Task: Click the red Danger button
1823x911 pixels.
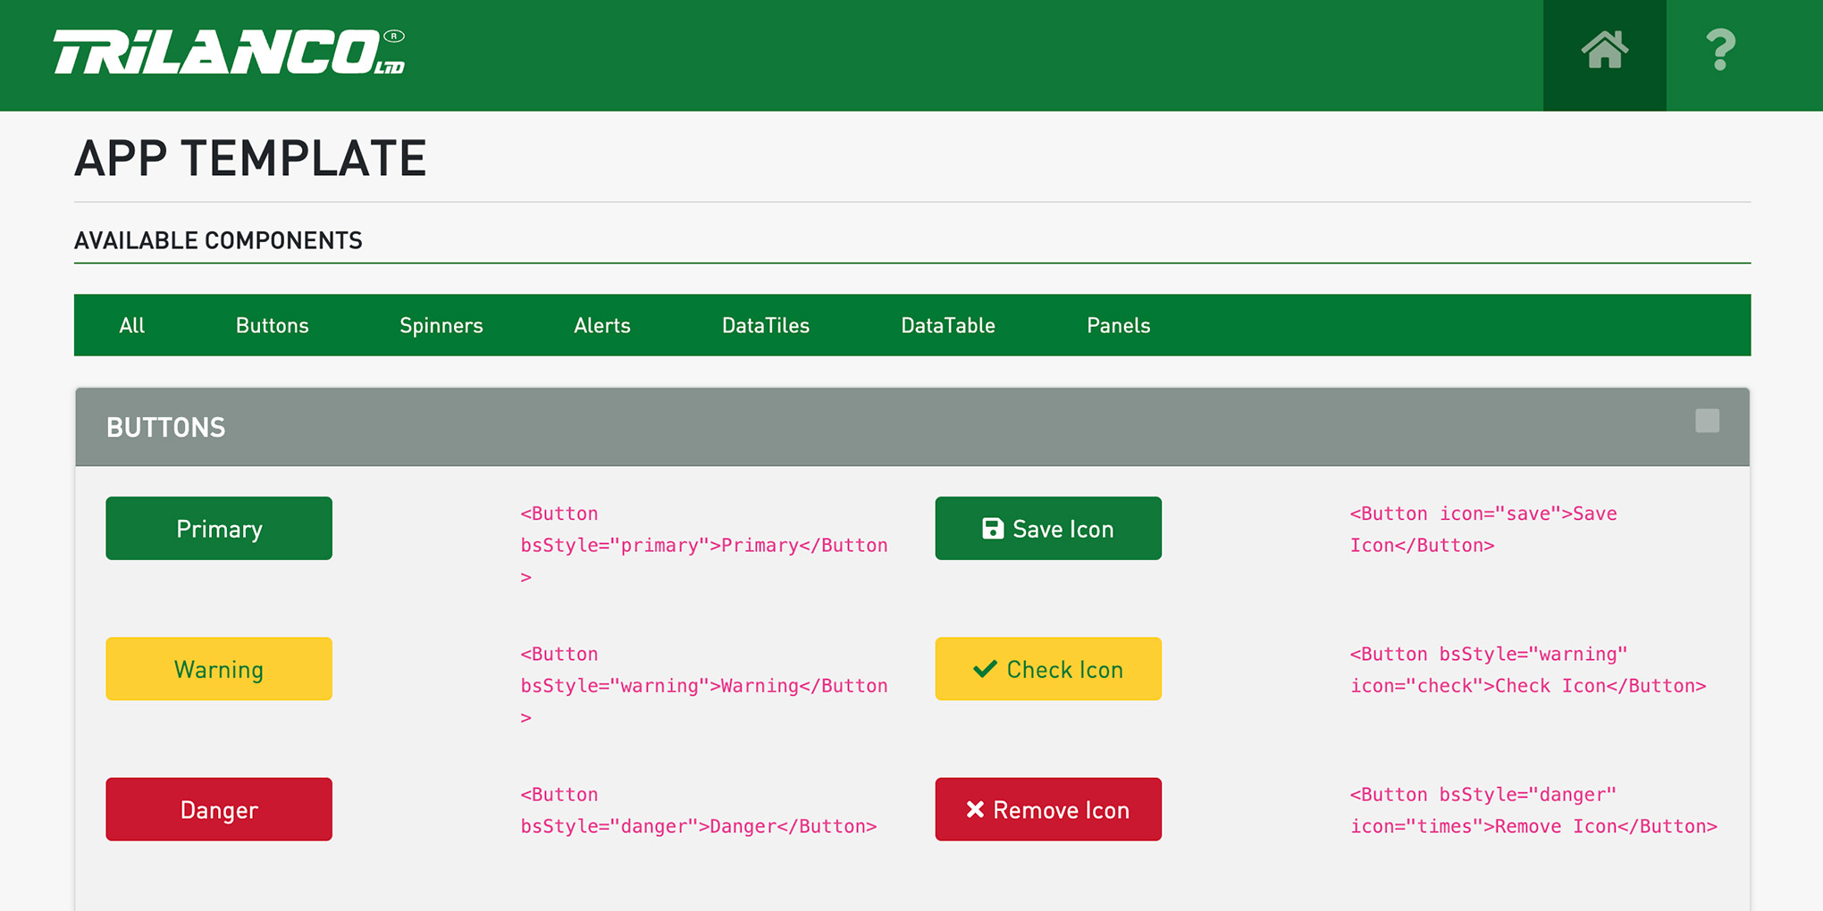Action: (218, 809)
